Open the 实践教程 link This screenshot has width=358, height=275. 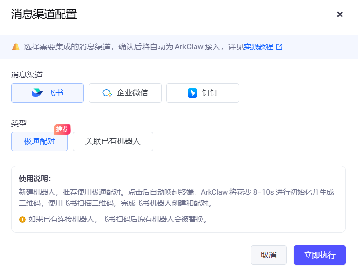(x=259, y=47)
